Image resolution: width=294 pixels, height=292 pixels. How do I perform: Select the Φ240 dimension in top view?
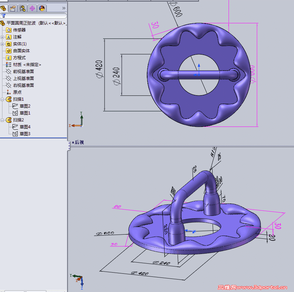tap(116, 76)
